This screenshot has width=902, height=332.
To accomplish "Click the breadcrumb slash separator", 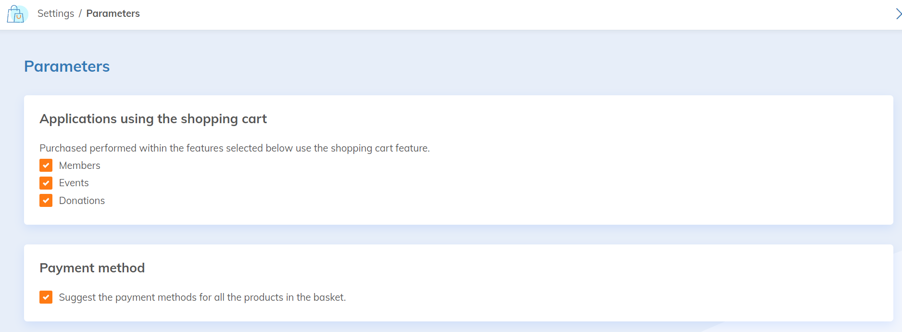I will tap(80, 13).
